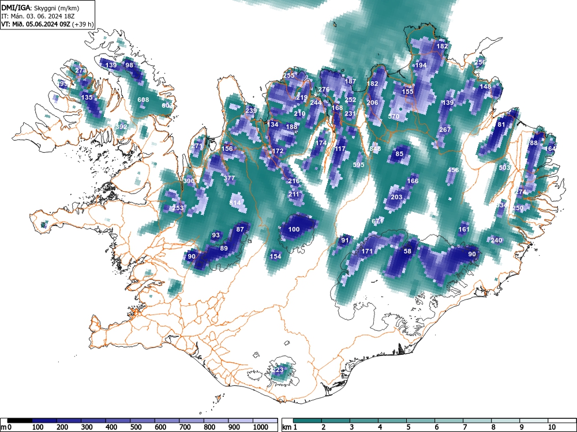
Task: Click the visibility value 390 on the map
Action: [x=189, y=181]
